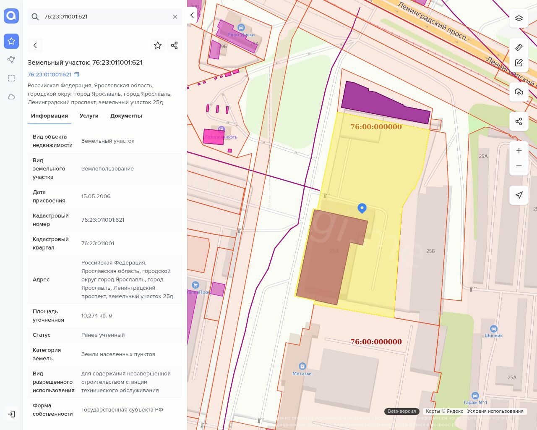Center map on my location
This screenshot has width=537, height=430.
519,195
